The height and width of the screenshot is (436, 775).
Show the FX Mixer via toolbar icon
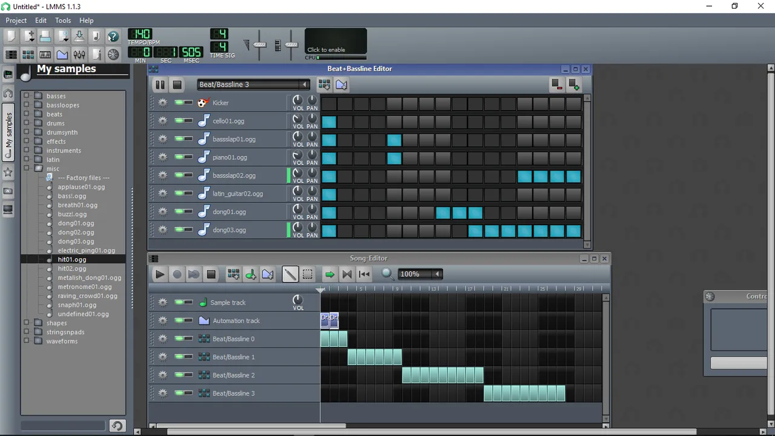79,54
